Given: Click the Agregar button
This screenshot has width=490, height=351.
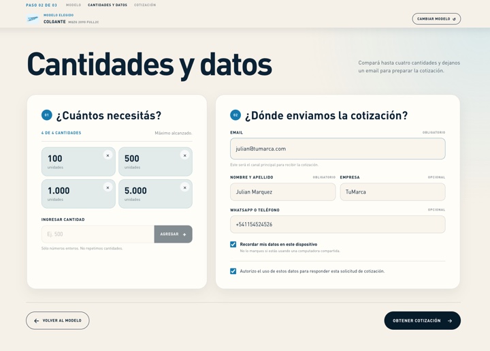Looking at the screenshot, I should click(x=173, y=234).
